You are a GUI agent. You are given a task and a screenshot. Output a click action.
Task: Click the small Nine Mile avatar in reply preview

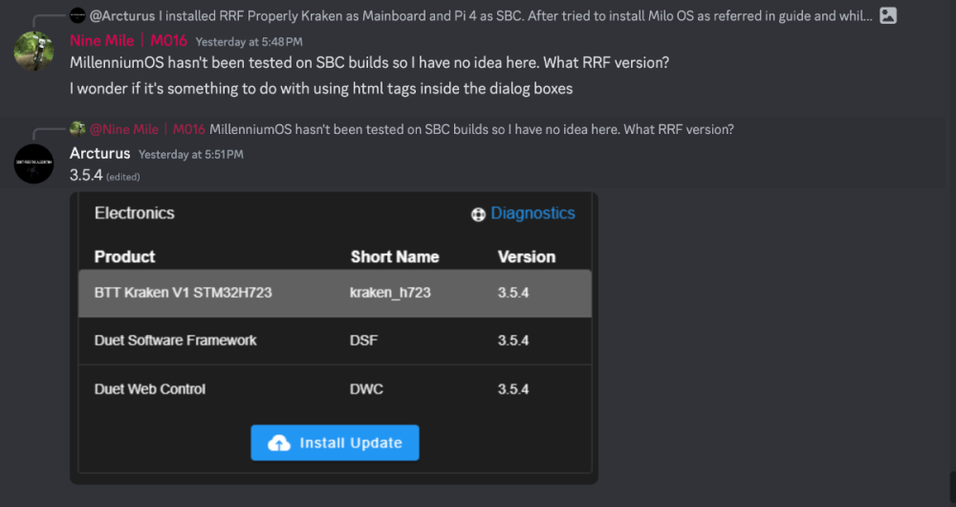(x=77, y=129)
